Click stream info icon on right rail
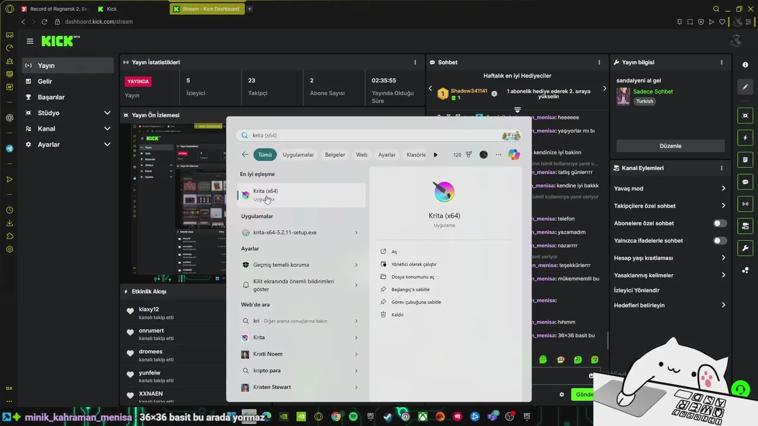758x426 pixels. [x=746, y=64]
